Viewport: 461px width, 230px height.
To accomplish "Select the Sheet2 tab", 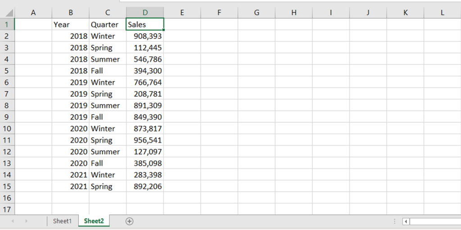I will [94, 221].
